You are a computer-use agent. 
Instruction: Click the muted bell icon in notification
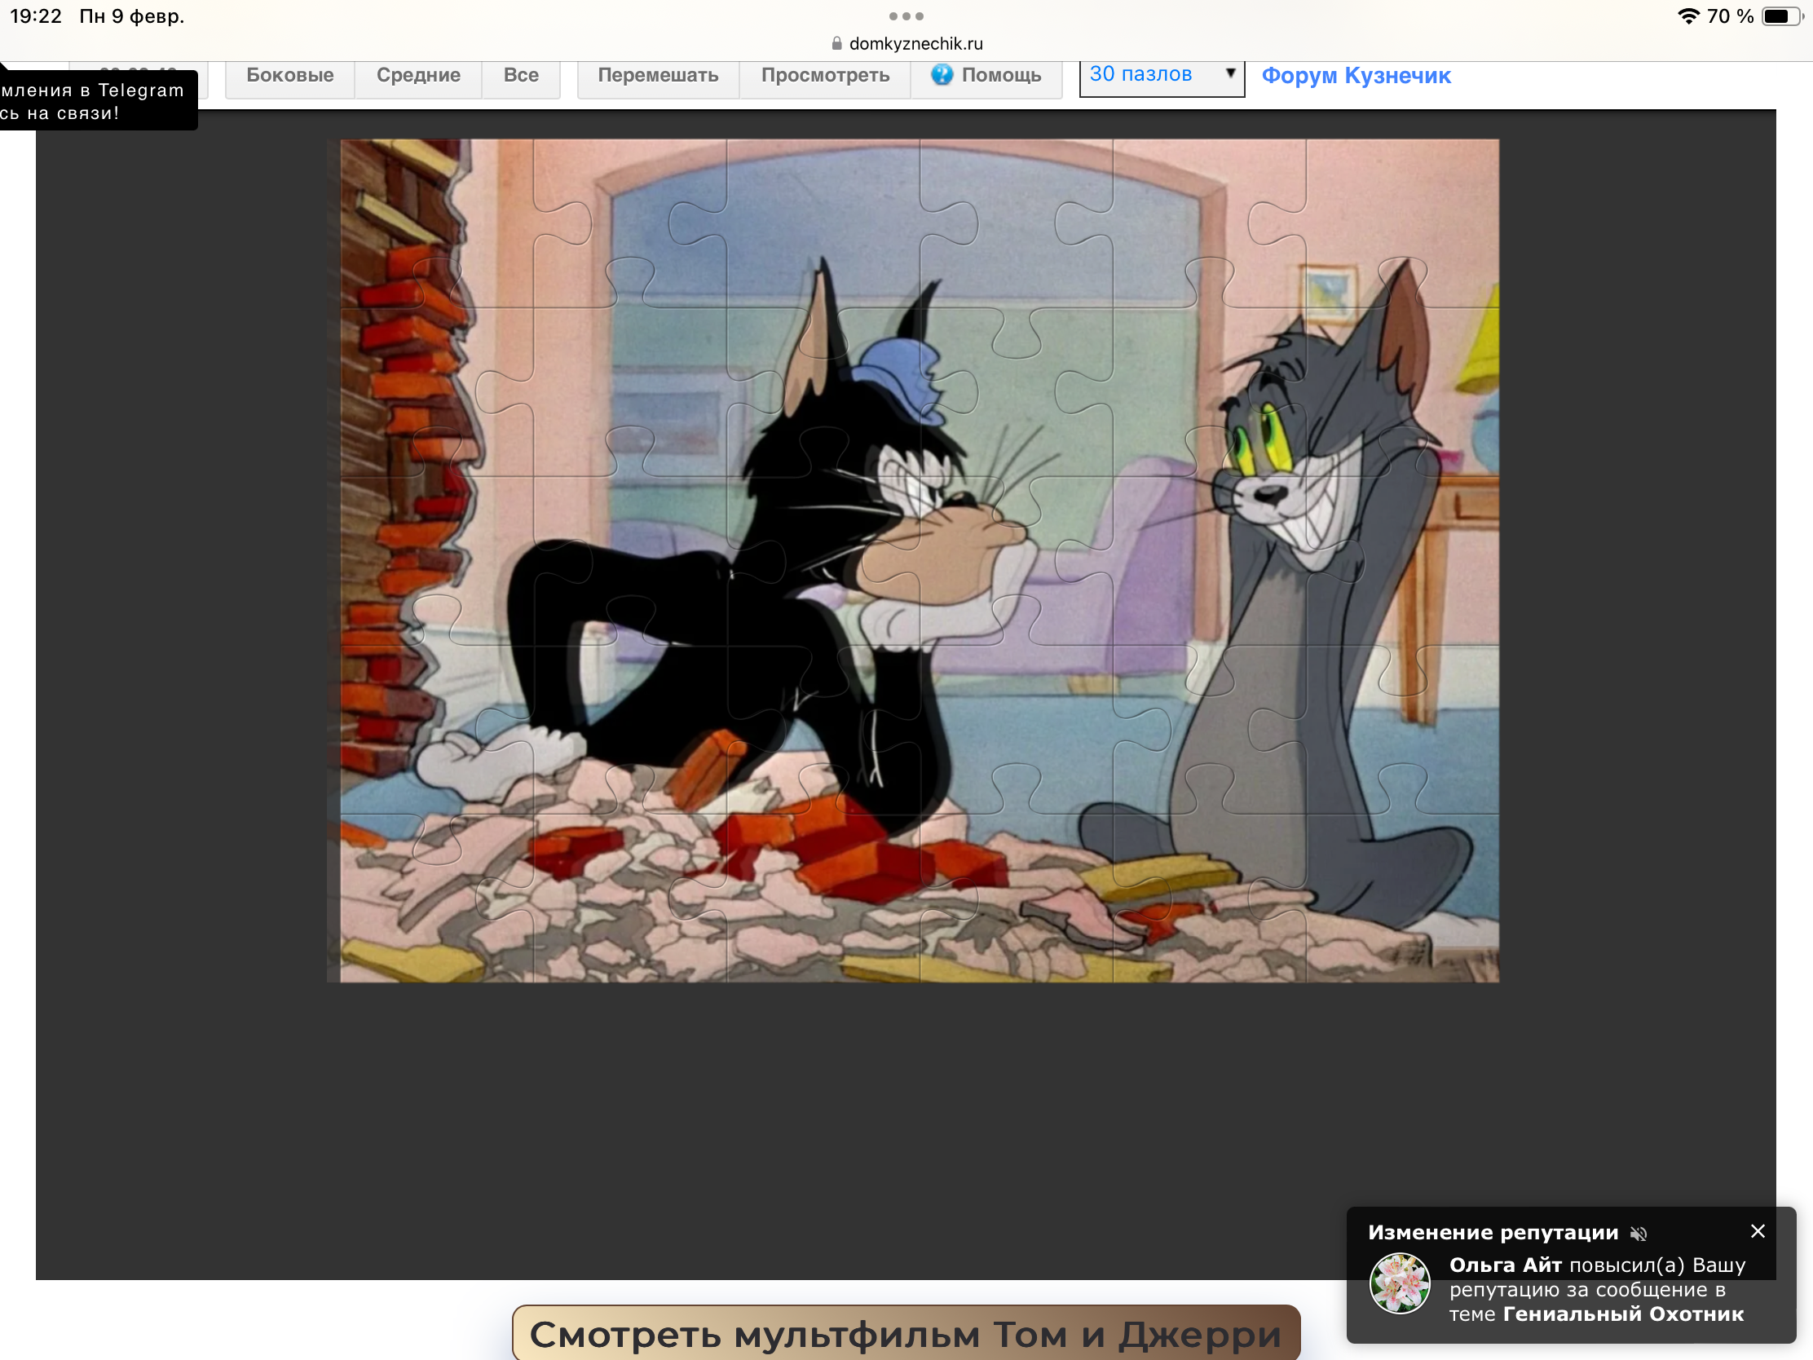pyautogui.click(x=1638, y=1233)
